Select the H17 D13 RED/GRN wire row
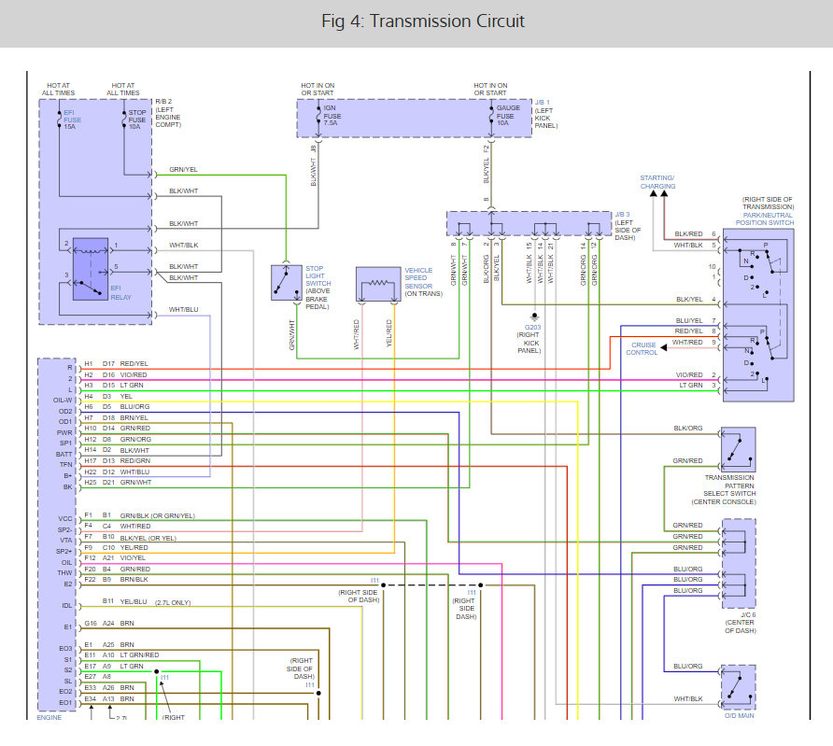Viewport: 833px width, 746px height. click(118, 461)
